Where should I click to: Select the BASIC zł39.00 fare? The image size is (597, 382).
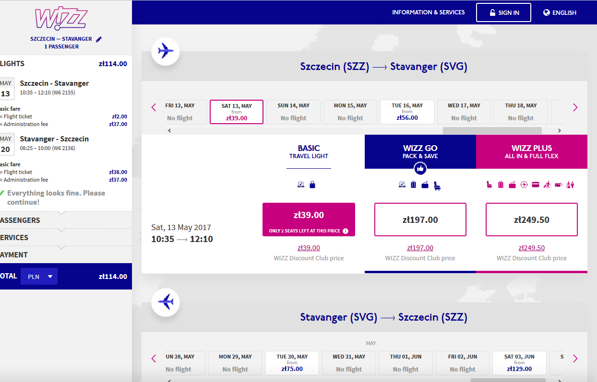point(309,220)
